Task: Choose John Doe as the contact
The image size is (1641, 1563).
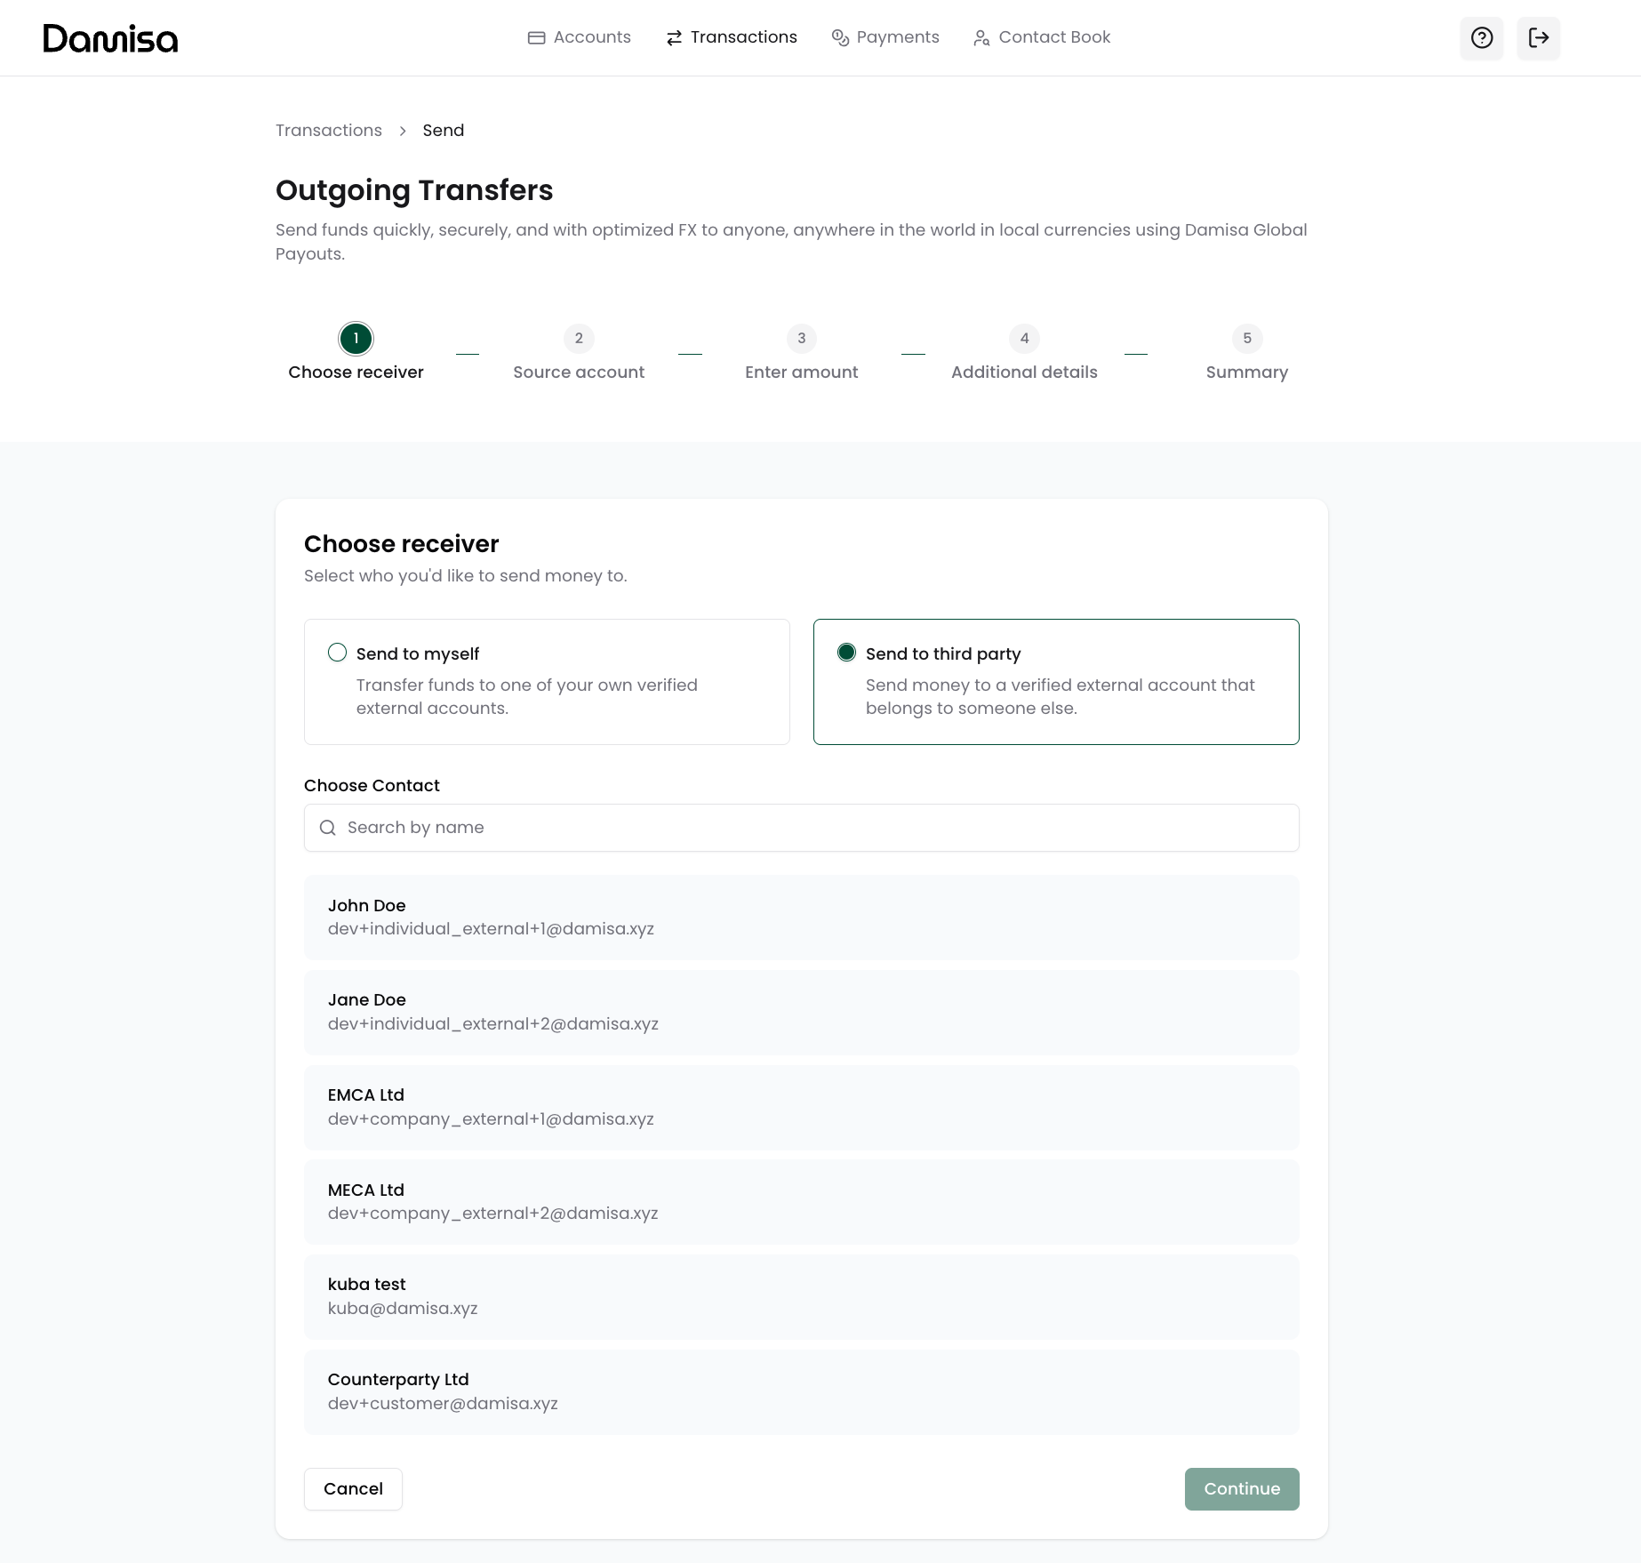Action: (x=800, y=918)
